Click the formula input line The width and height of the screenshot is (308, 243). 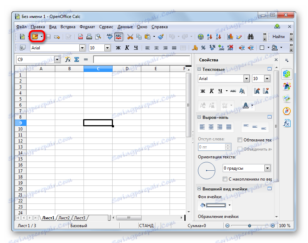pos(142,60)
